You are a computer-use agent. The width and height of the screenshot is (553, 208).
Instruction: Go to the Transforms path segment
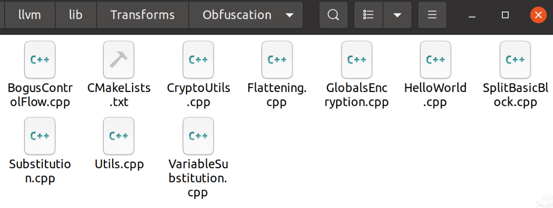click(x=142, y=15)
